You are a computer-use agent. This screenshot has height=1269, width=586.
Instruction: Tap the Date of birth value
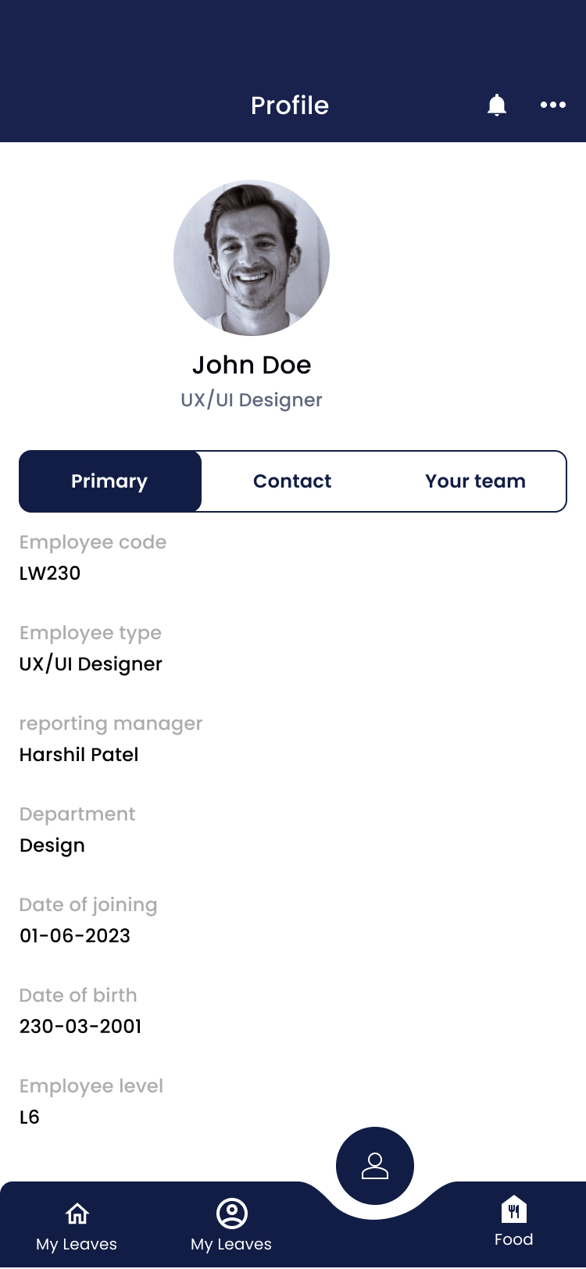[80, 1027]
